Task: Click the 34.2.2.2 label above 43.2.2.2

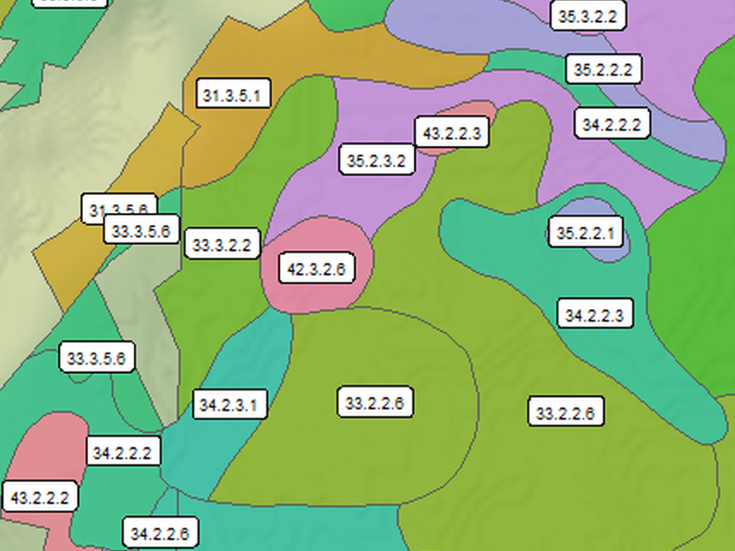Action: [x=123, y=453]
